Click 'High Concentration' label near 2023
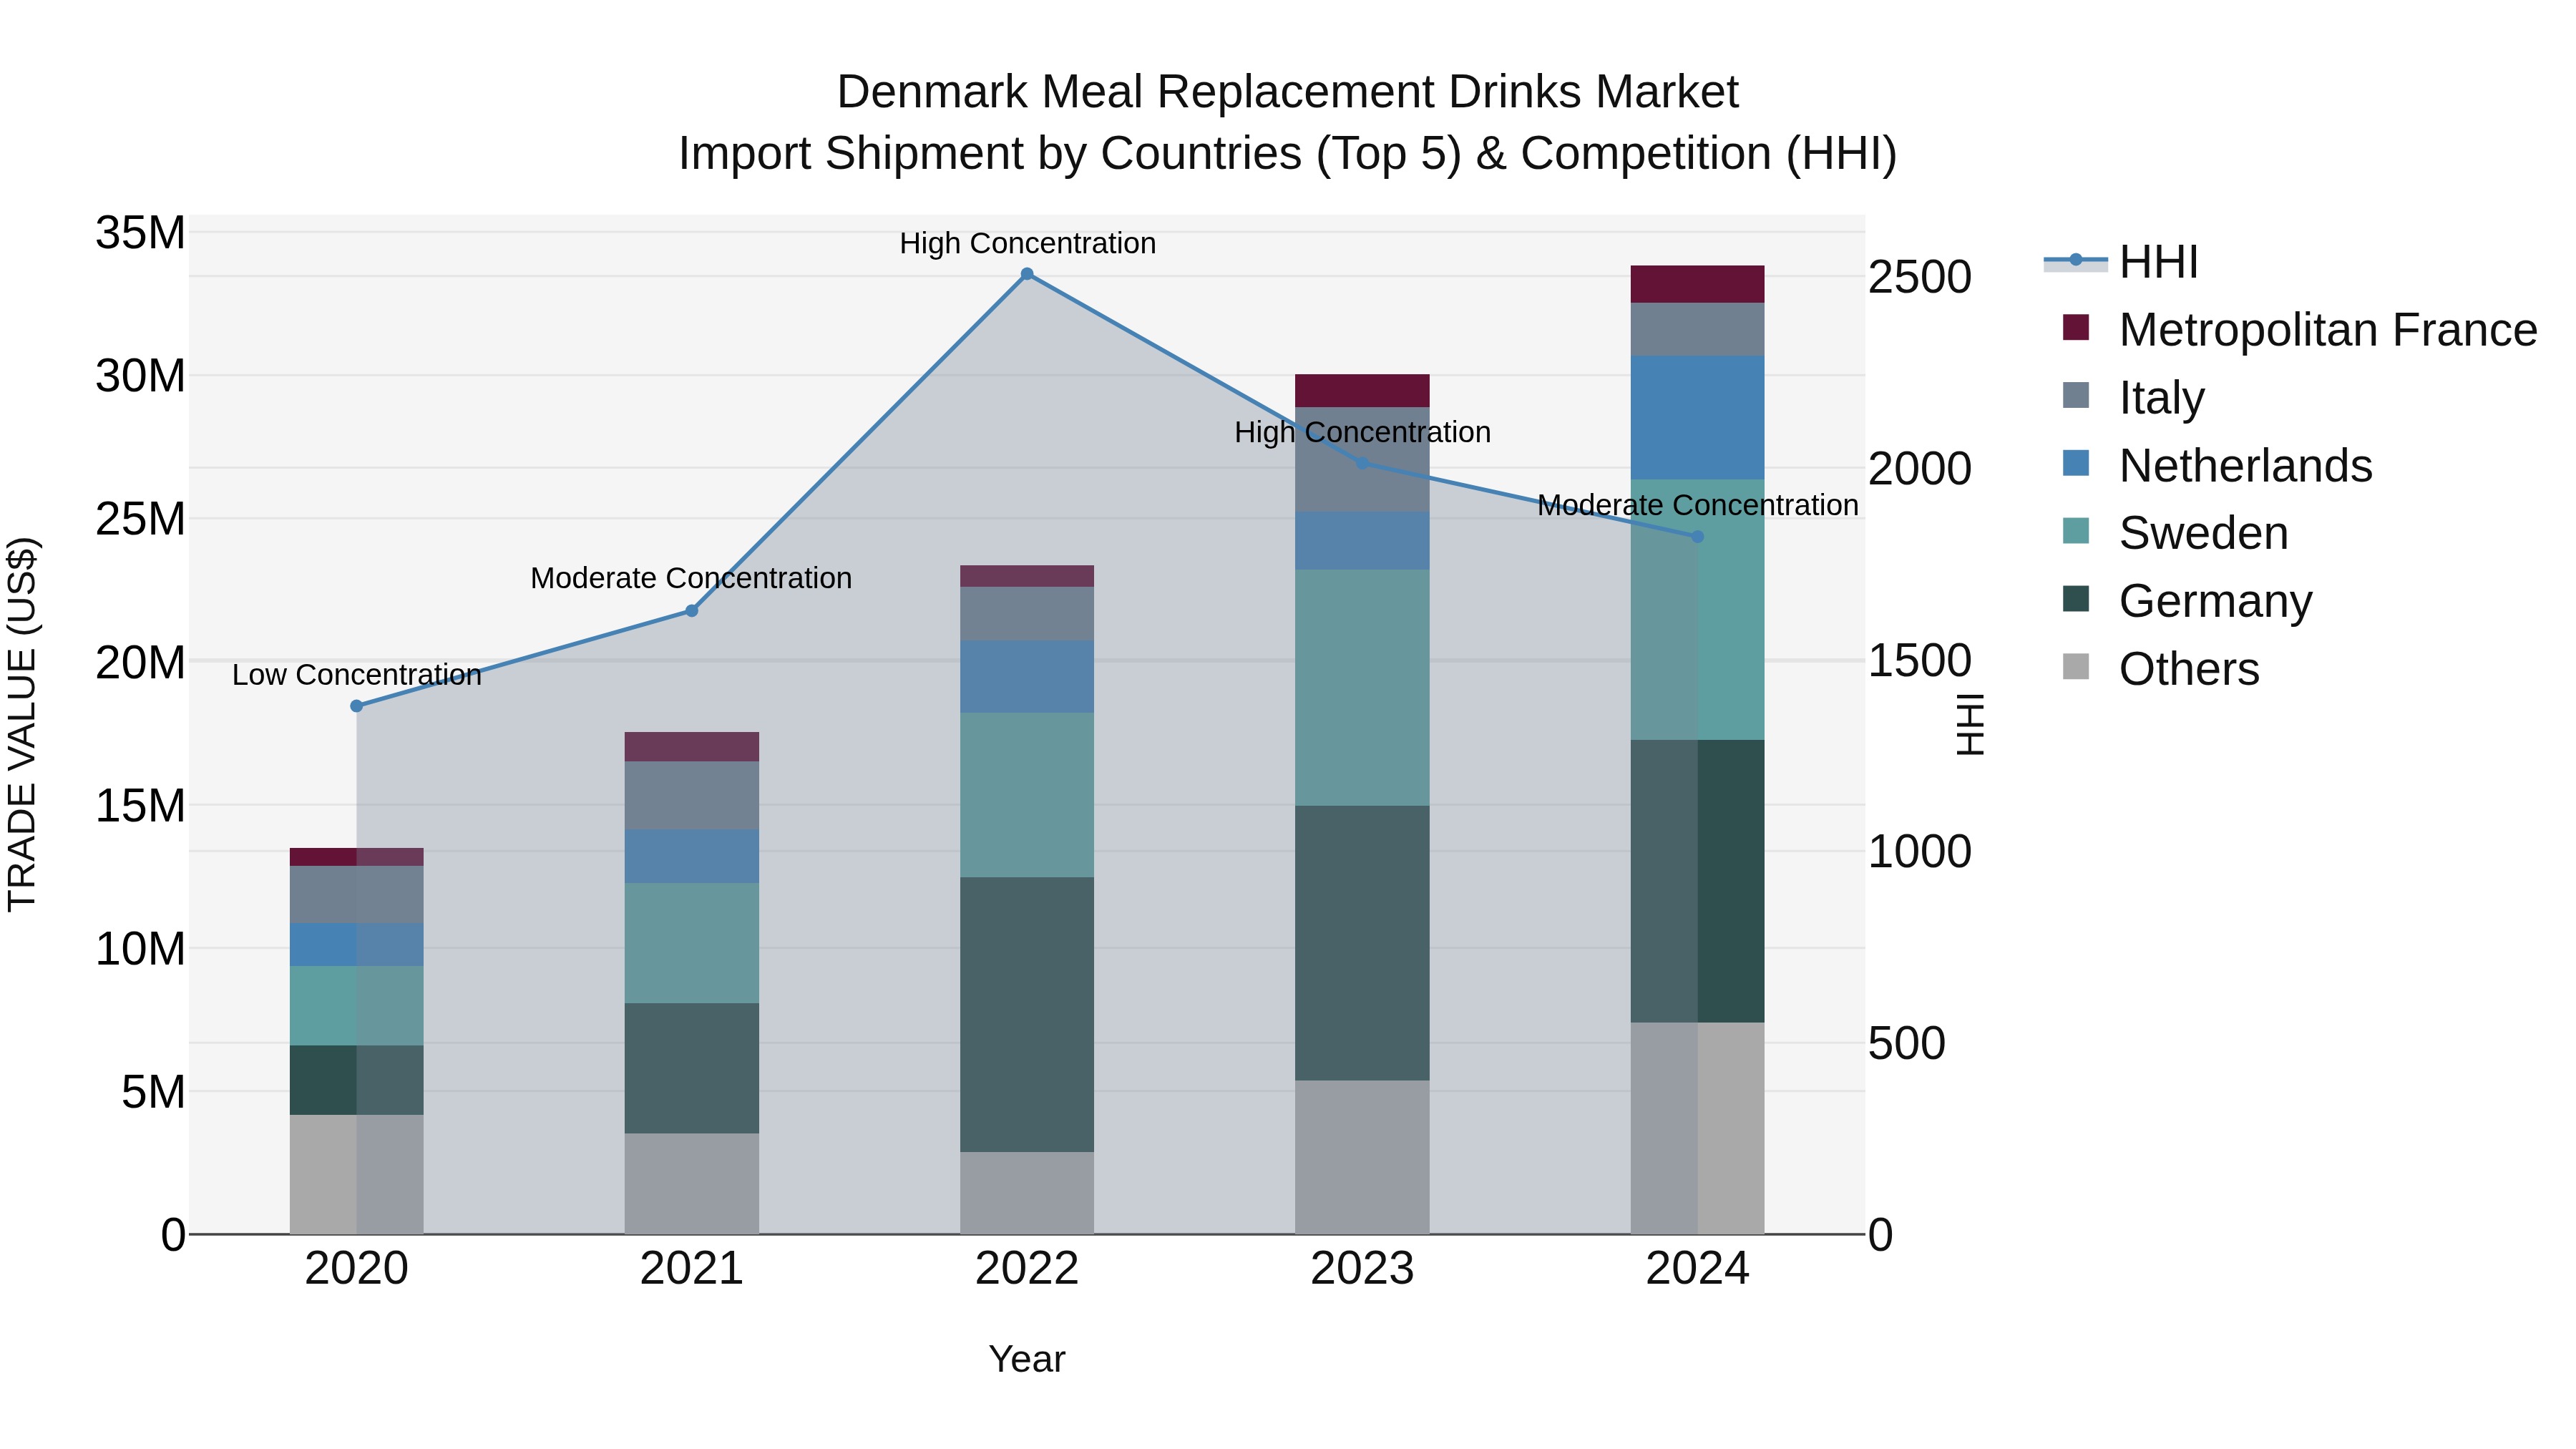 pos(1362,432)
